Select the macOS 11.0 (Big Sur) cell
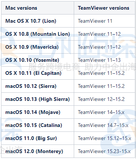Image resolution: width=136 pixels, height=159 pixels. (x=38, y=138)
